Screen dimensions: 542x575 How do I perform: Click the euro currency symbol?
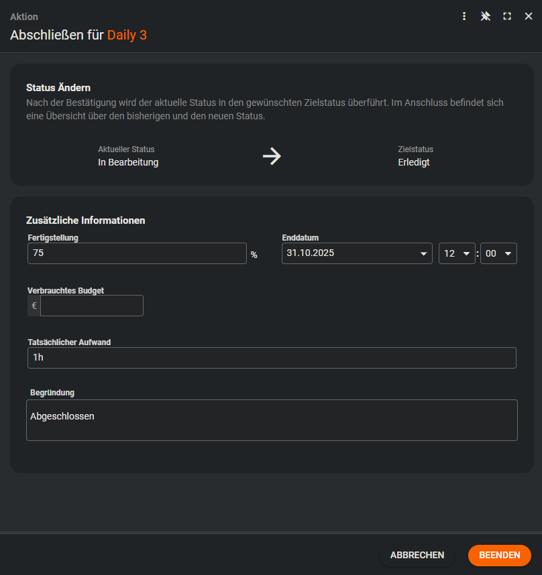click(x=34, y=306)
